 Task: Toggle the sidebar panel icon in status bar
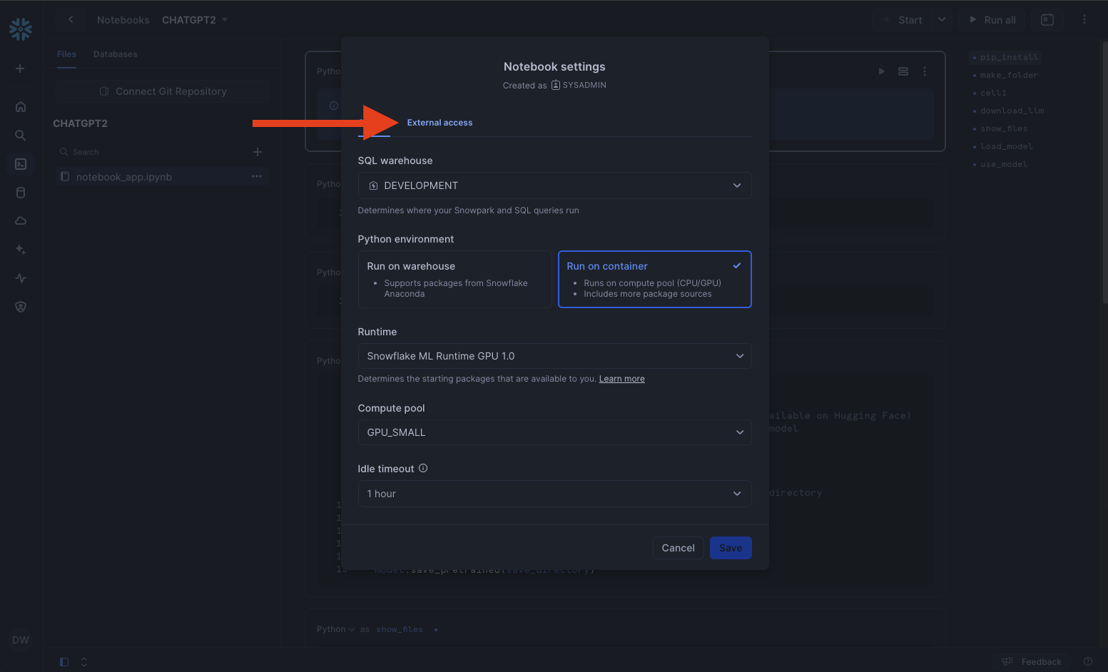pos(64,662)
